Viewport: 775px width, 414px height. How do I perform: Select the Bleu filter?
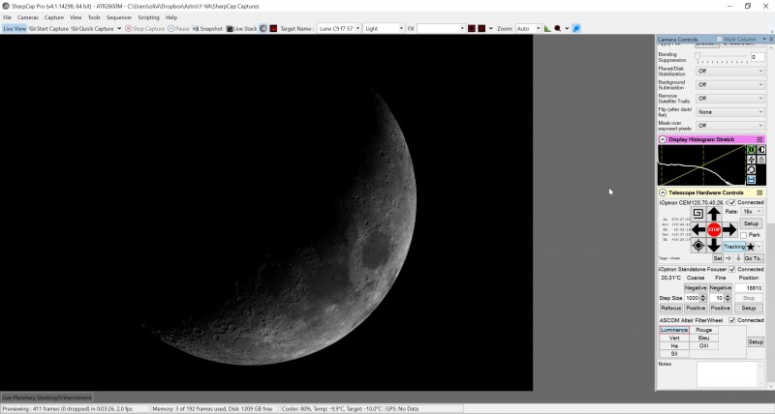coord(704,338)
